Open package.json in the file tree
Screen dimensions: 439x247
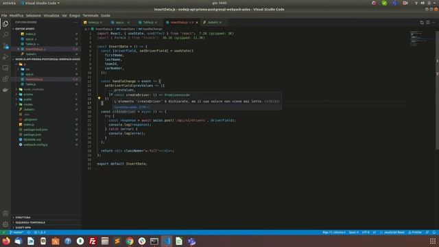click(32, 134)
